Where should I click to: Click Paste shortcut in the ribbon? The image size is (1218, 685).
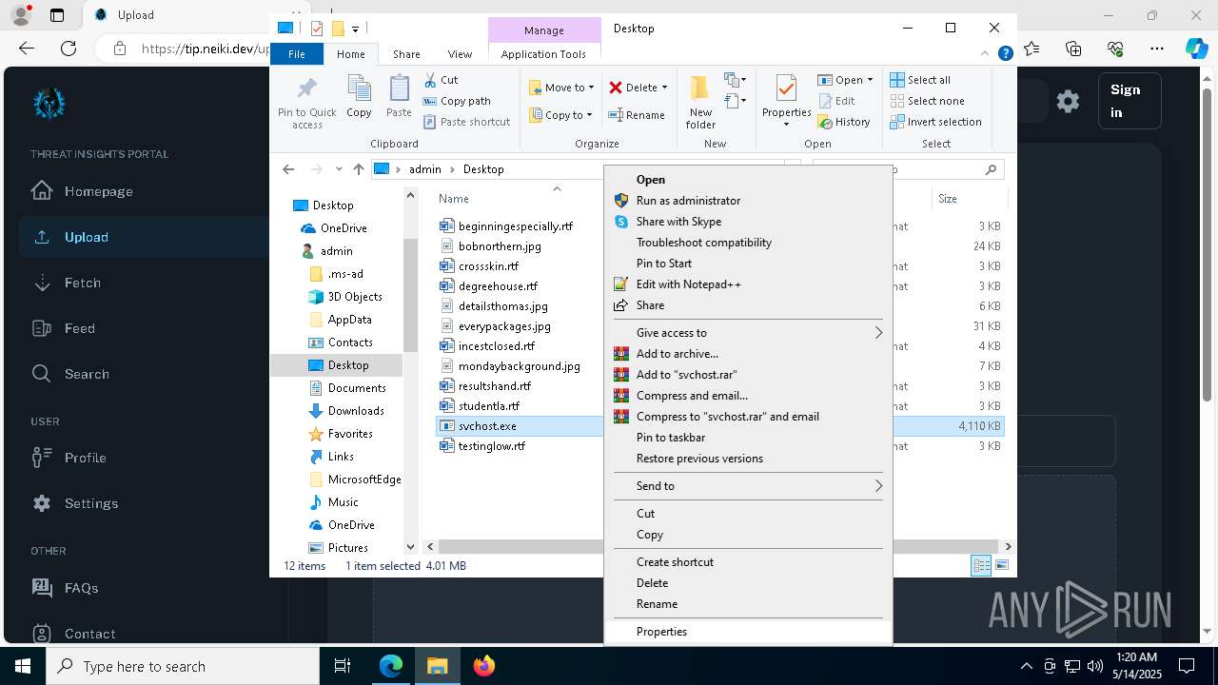(466, 122)
